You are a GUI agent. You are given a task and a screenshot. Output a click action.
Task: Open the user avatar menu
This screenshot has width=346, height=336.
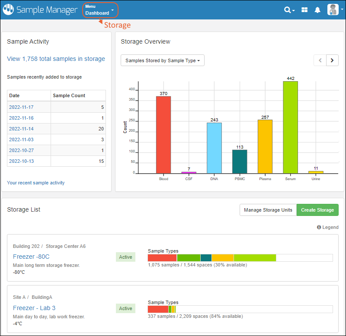click(334, 10)
